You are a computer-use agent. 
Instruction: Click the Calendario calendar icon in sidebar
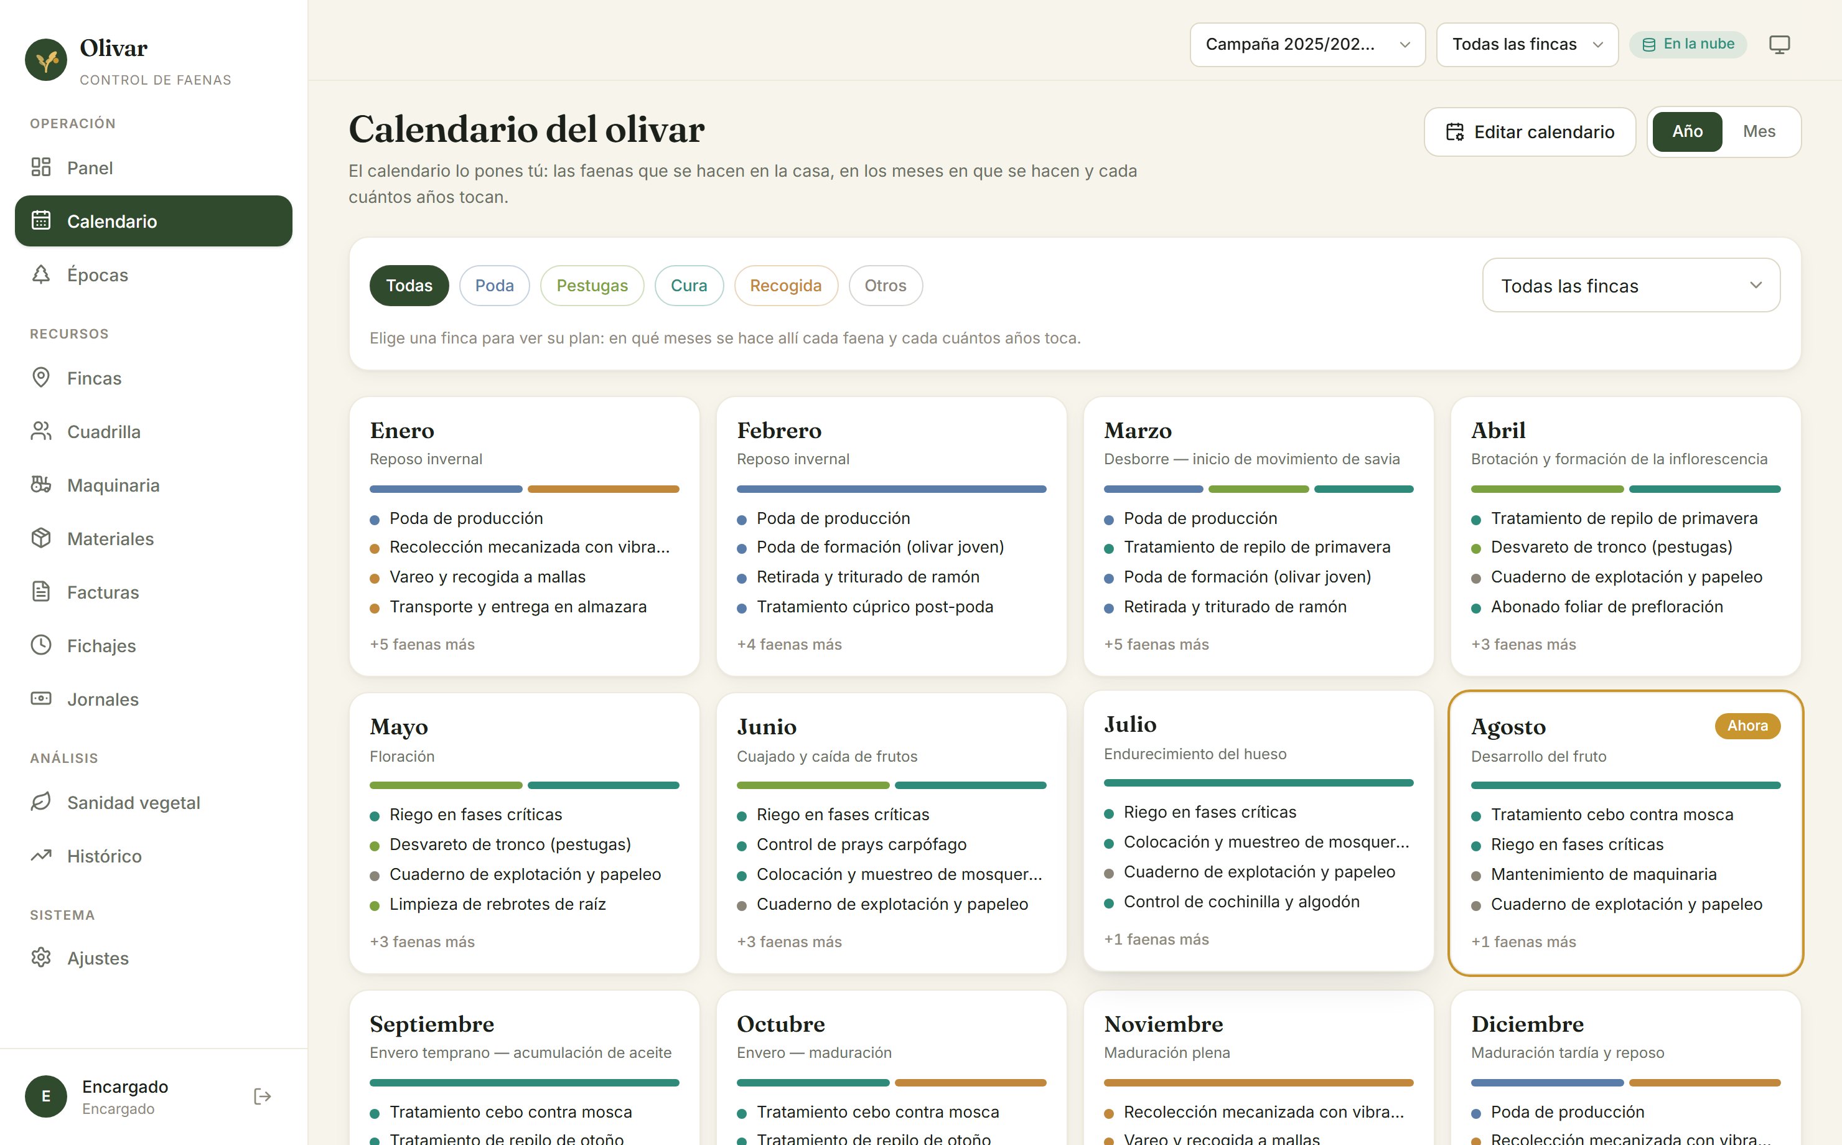[41, 220]
